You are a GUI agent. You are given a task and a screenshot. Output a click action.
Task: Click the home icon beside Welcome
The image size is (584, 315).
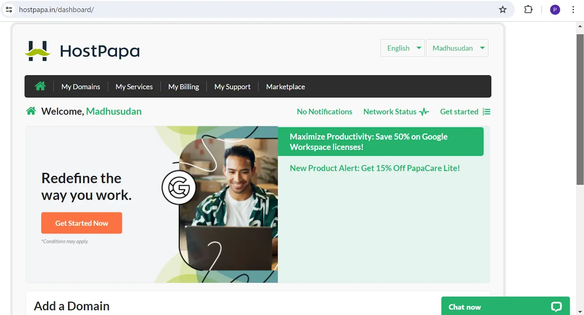31,111
